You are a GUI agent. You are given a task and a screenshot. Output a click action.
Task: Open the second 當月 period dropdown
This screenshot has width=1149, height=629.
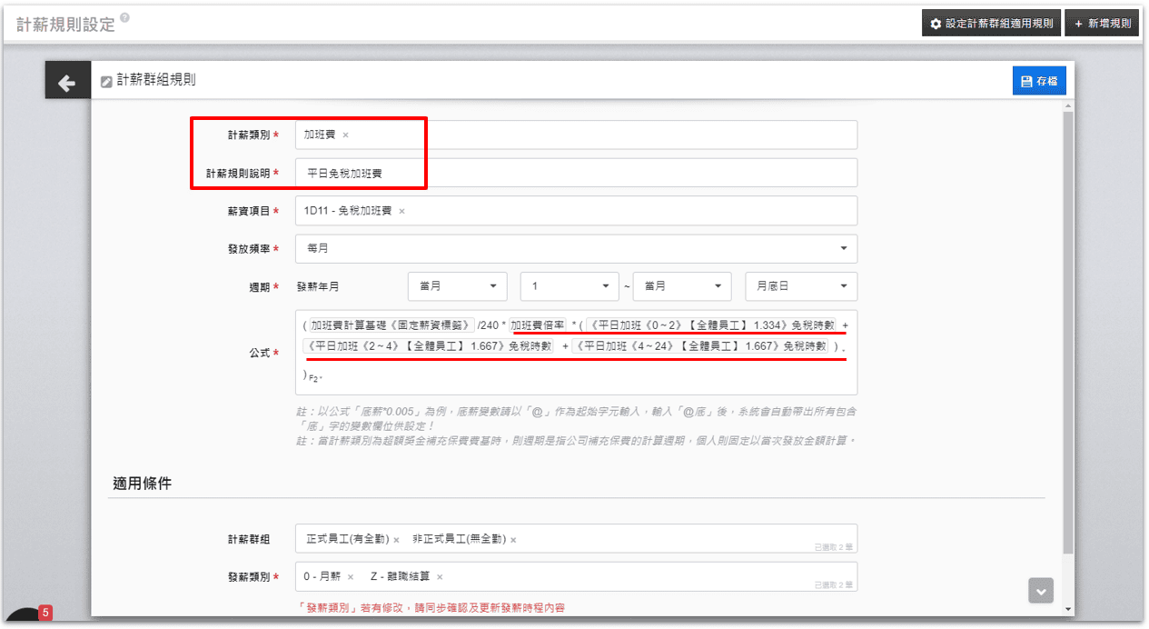(x=681, y=286)
